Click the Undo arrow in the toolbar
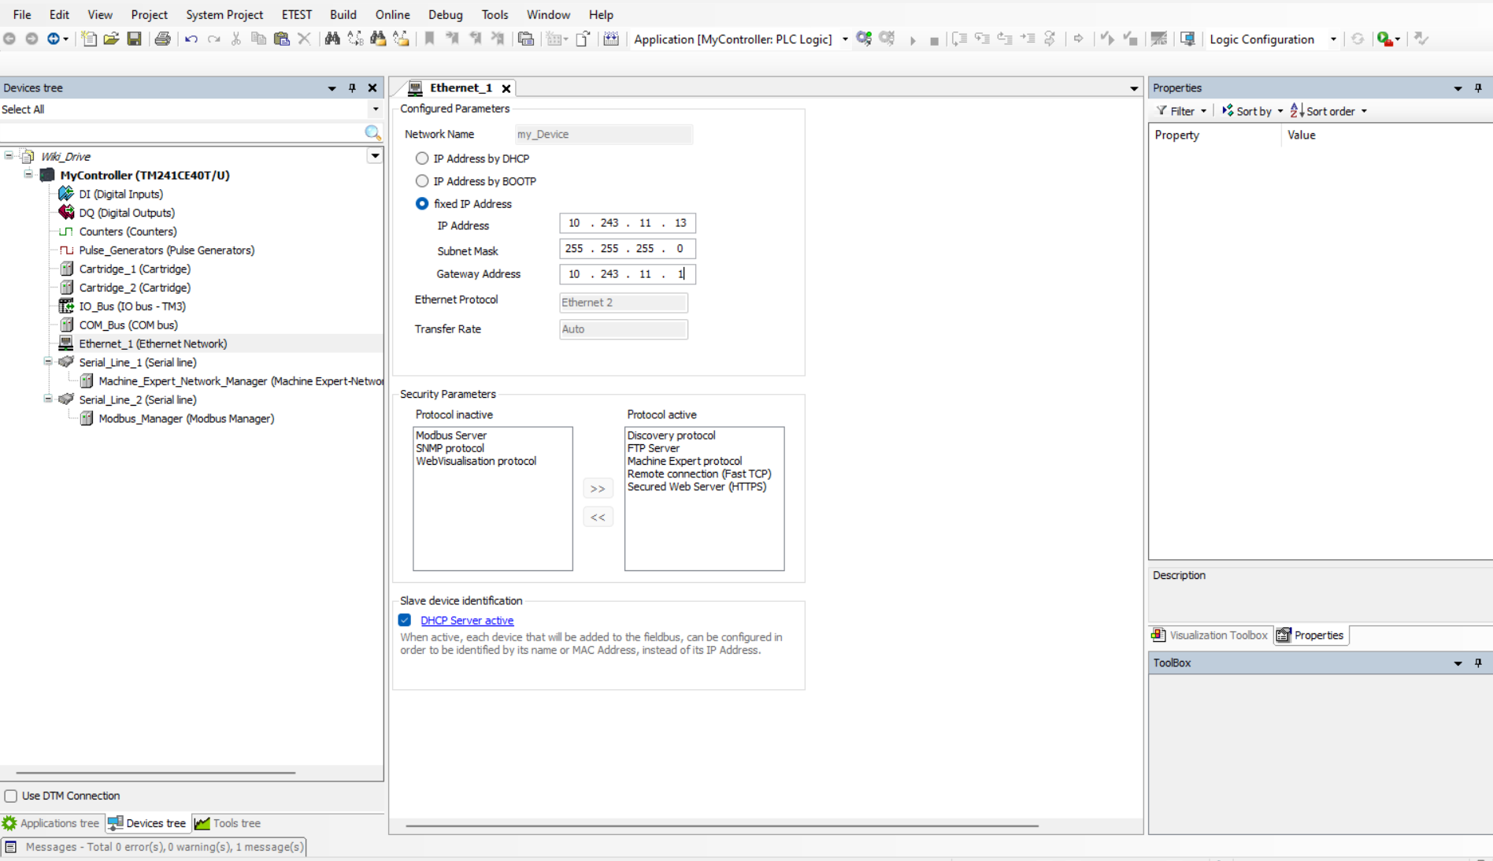This screenshot has height=861, width=1493. coord(191,39)
